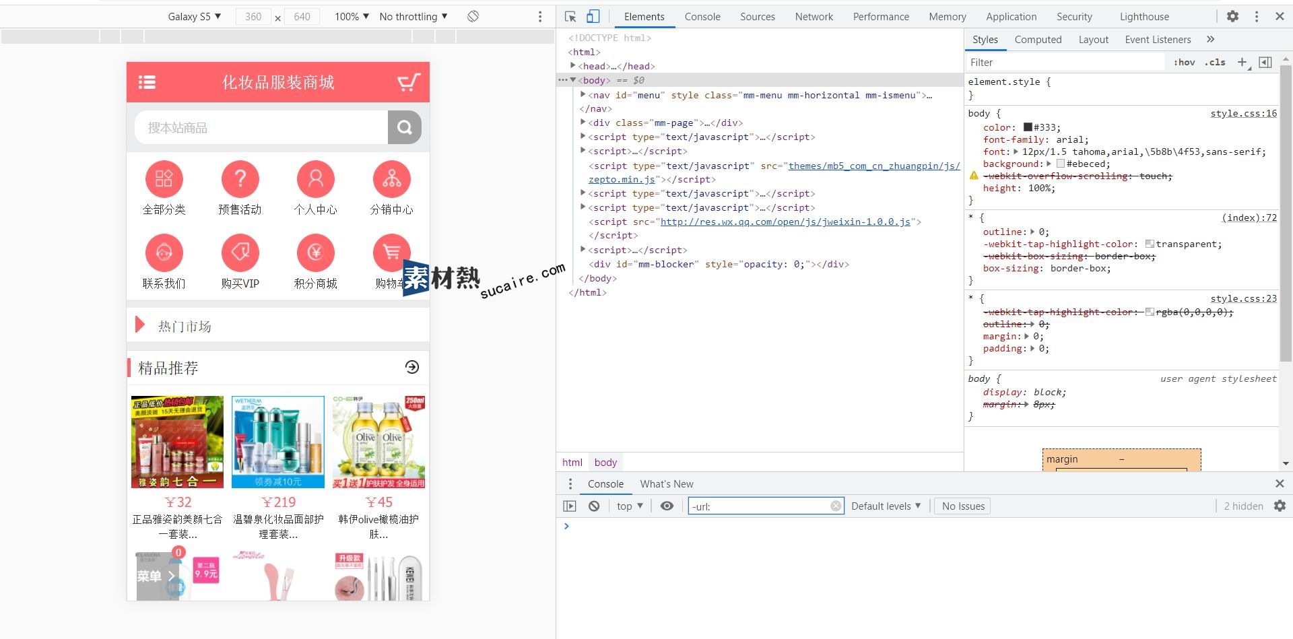
Task: Toggle the device toolbar icon
Action: click(x=593, y=16)
